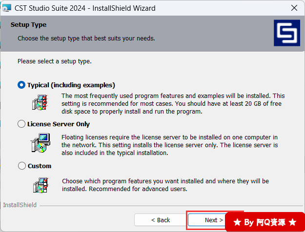Click the red "By 阿Q资源" watermark badge
The image size is (305, 232).
pos(265,222)
